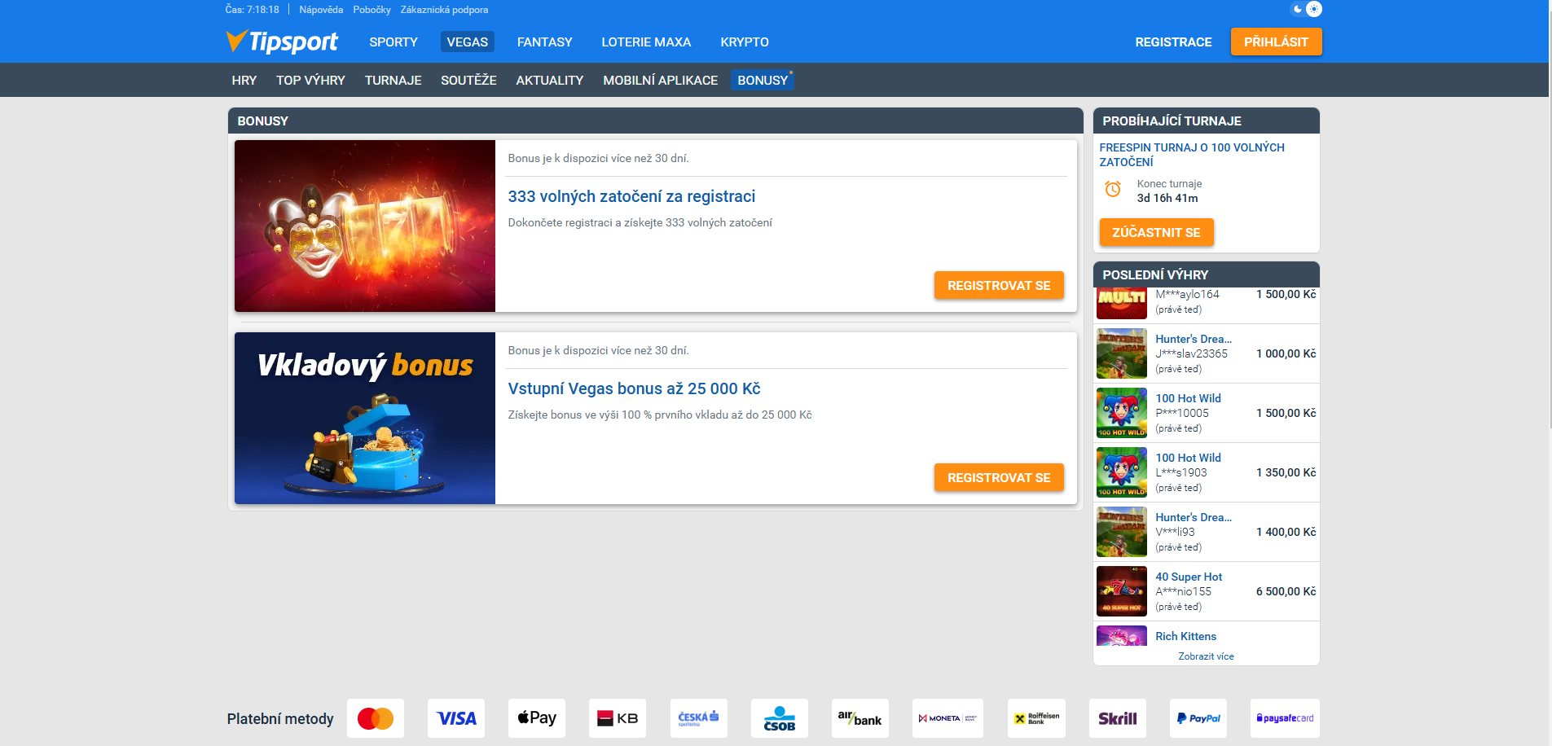Open the FREESPIN TURNAJ tournament link
1552x746 pixels.
pyautogui.click(x=1192, y=155)
